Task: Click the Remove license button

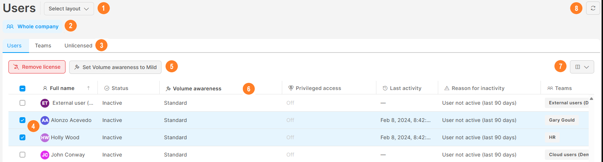Action: tap(37, 67)
